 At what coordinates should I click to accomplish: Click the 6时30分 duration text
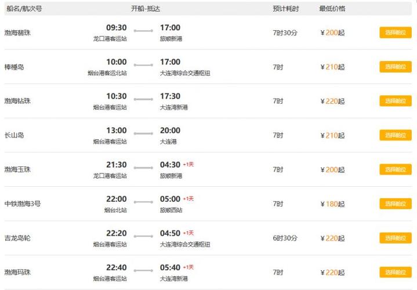coord(285,238)
